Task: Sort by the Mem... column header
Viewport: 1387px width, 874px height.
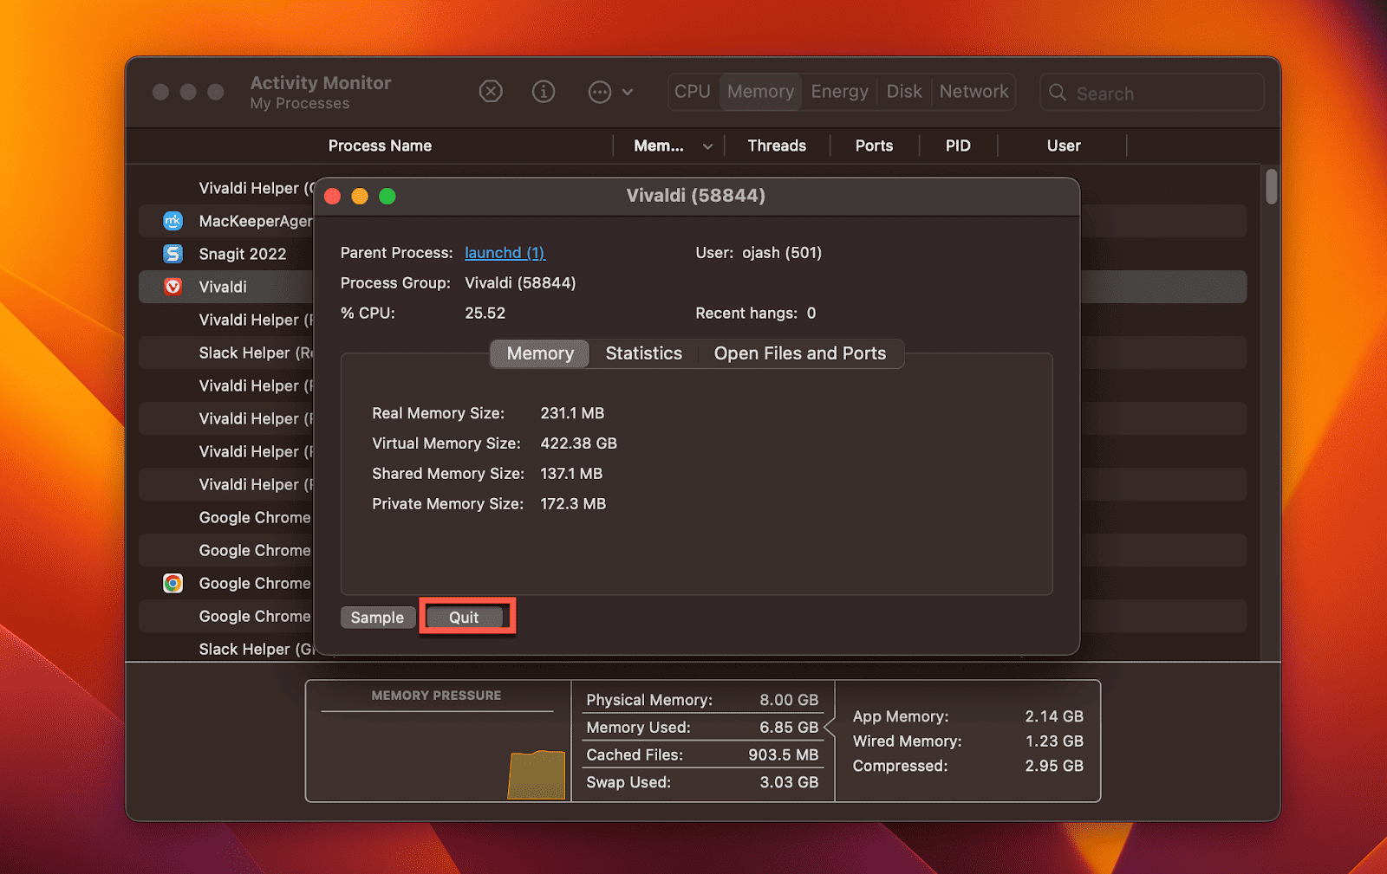Action: 659,146
